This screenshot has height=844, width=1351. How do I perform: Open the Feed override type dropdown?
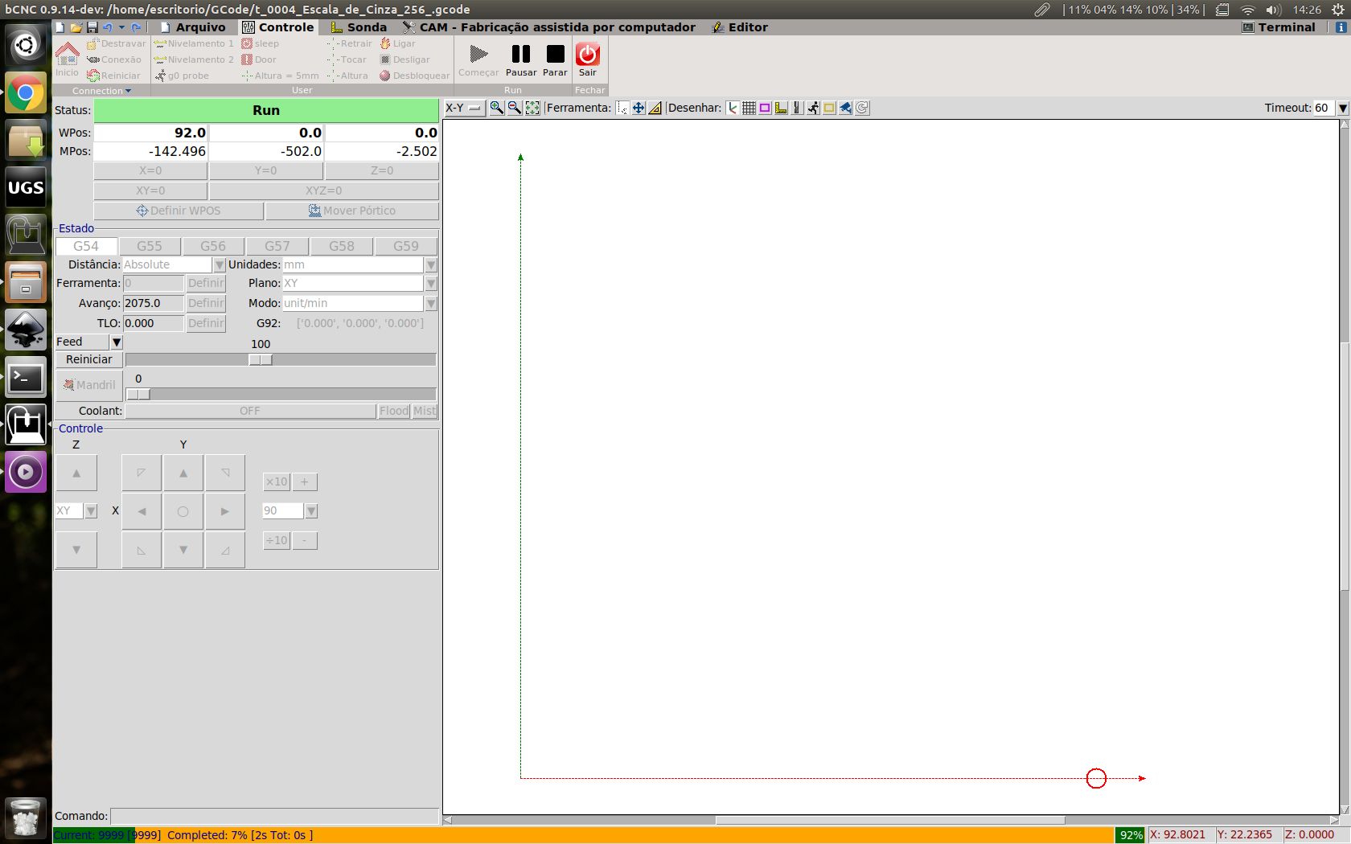117,342
